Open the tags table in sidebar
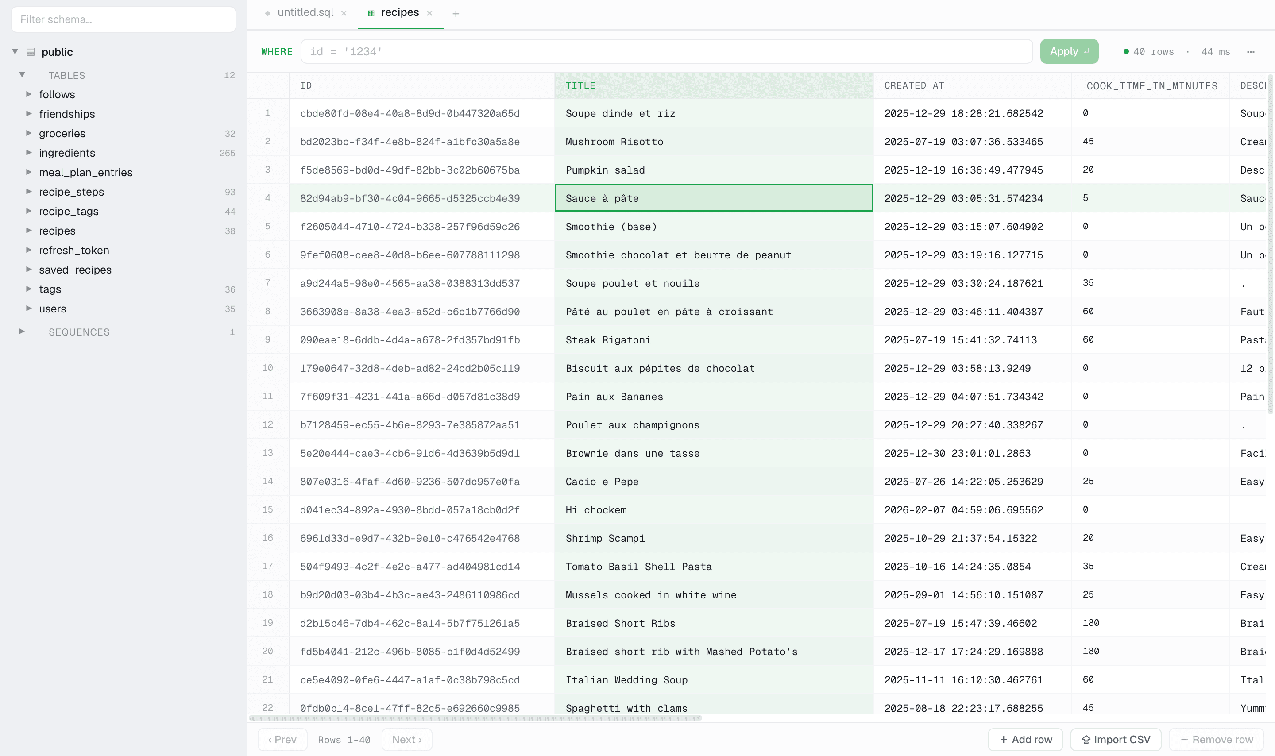1275x756 pixels. (x=50, y=289)
